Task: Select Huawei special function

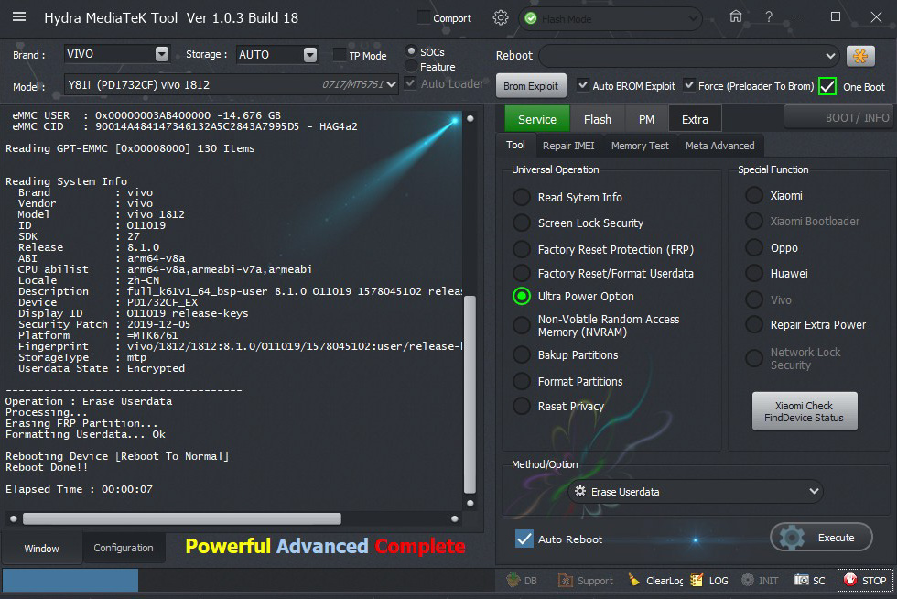Action: 754,273
